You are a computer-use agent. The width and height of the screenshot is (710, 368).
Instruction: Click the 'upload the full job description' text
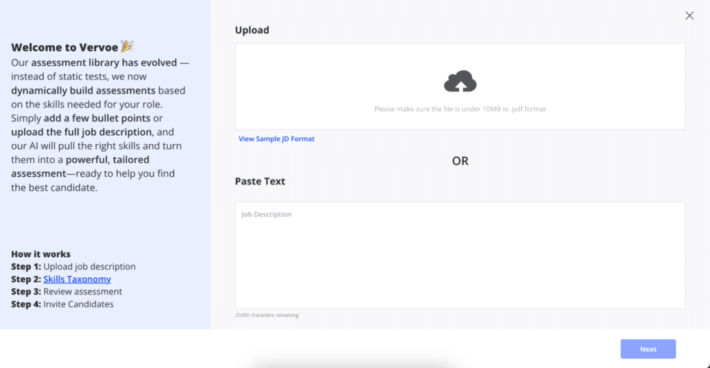82,132
